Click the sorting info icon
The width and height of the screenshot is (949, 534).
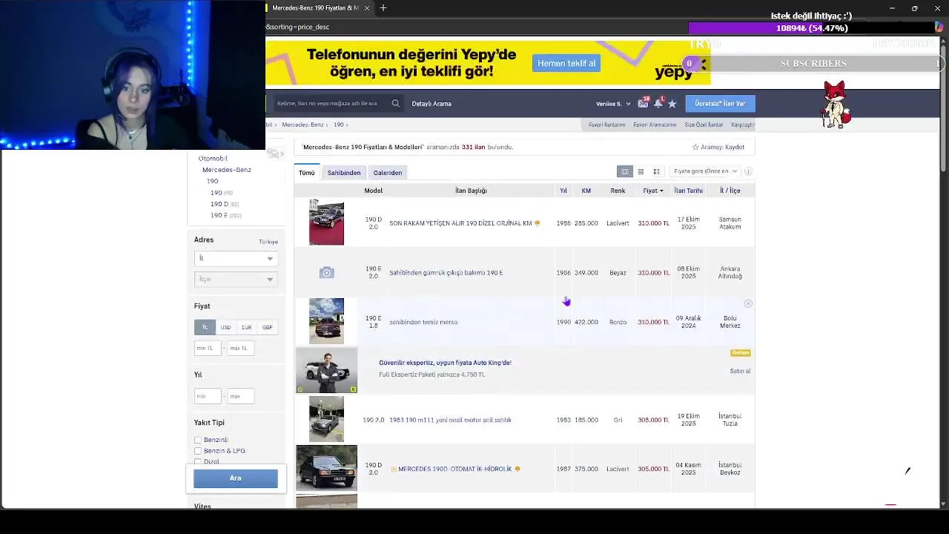pyautogui.click(x=747, y=171)
